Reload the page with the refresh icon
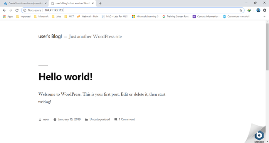This screenshot has width=269, height=143. pyautogui.click(x=17, y=10)
